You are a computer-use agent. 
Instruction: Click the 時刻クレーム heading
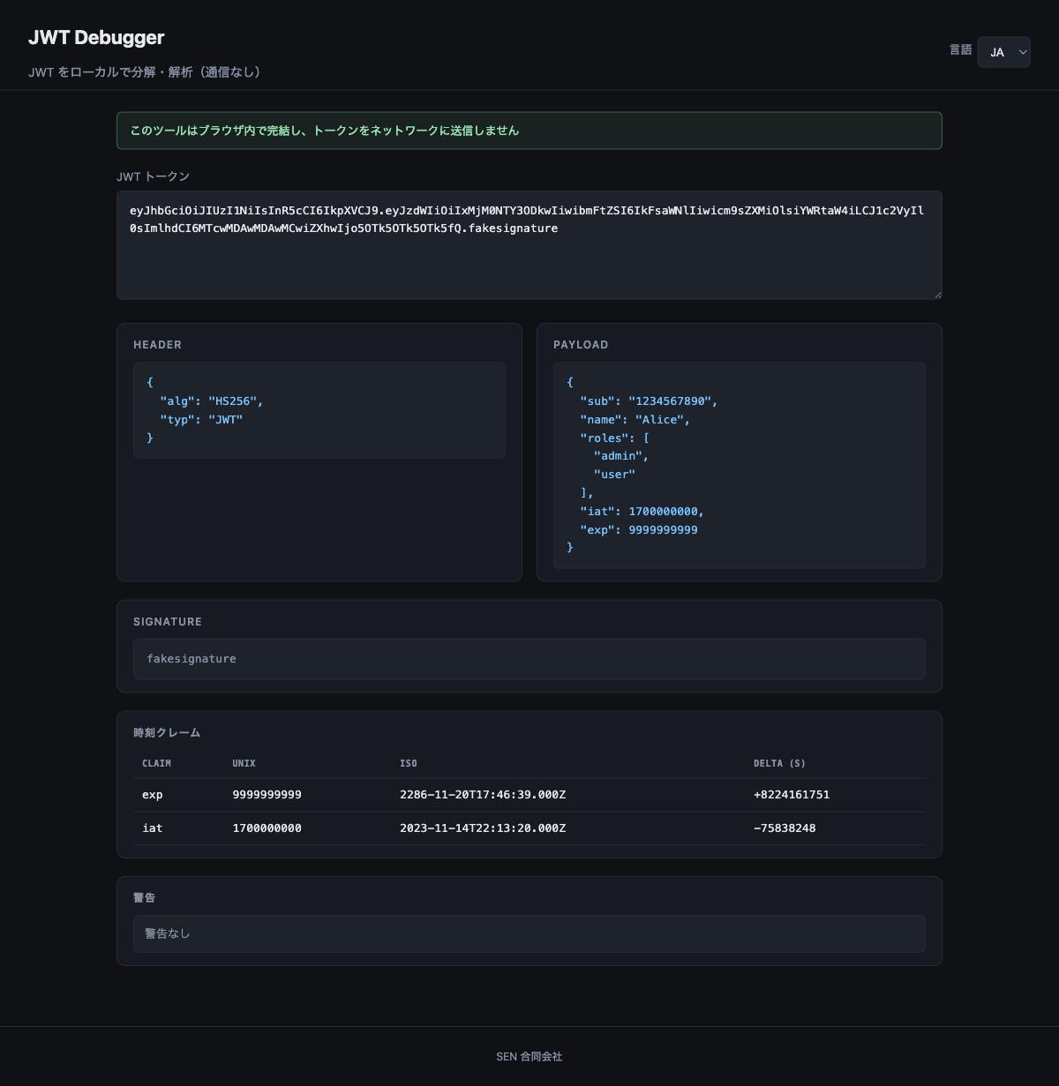(167, 733)
